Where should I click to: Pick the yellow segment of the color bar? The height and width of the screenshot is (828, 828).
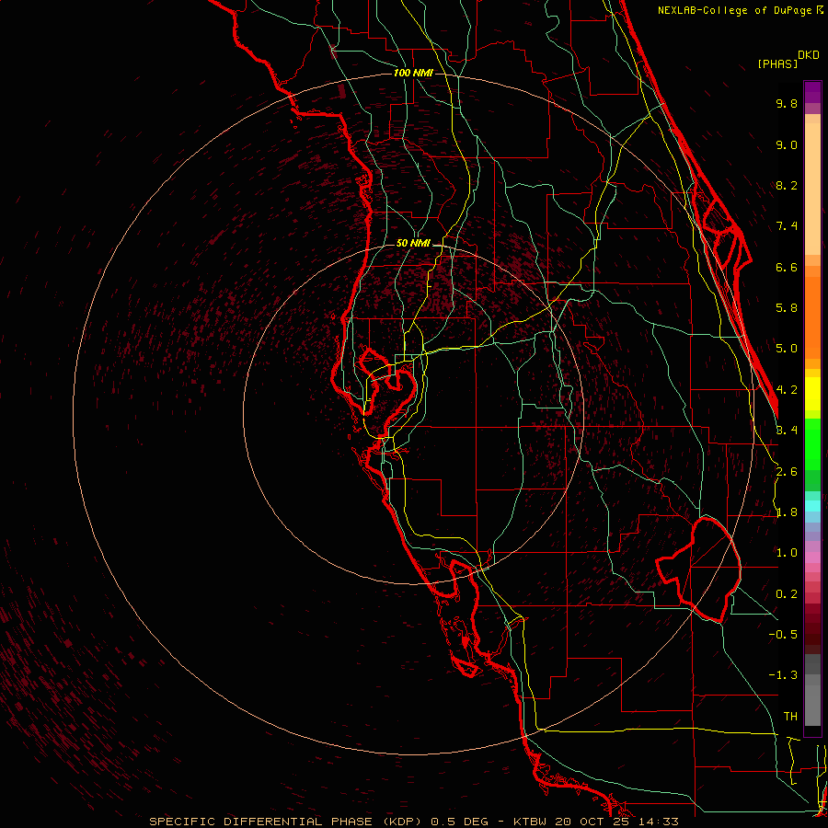click(812, 394)
